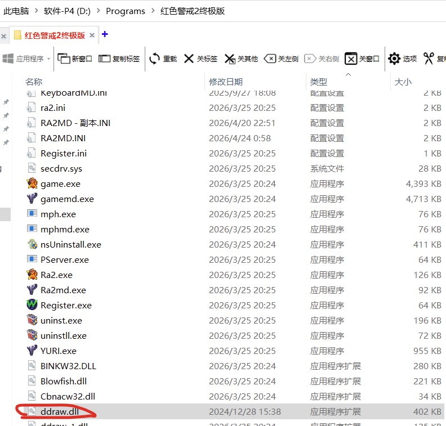Screen dimensions: 446x426
Task: Click the 应用程序 toolbar dropdown
Action: [x=26, y=59]
